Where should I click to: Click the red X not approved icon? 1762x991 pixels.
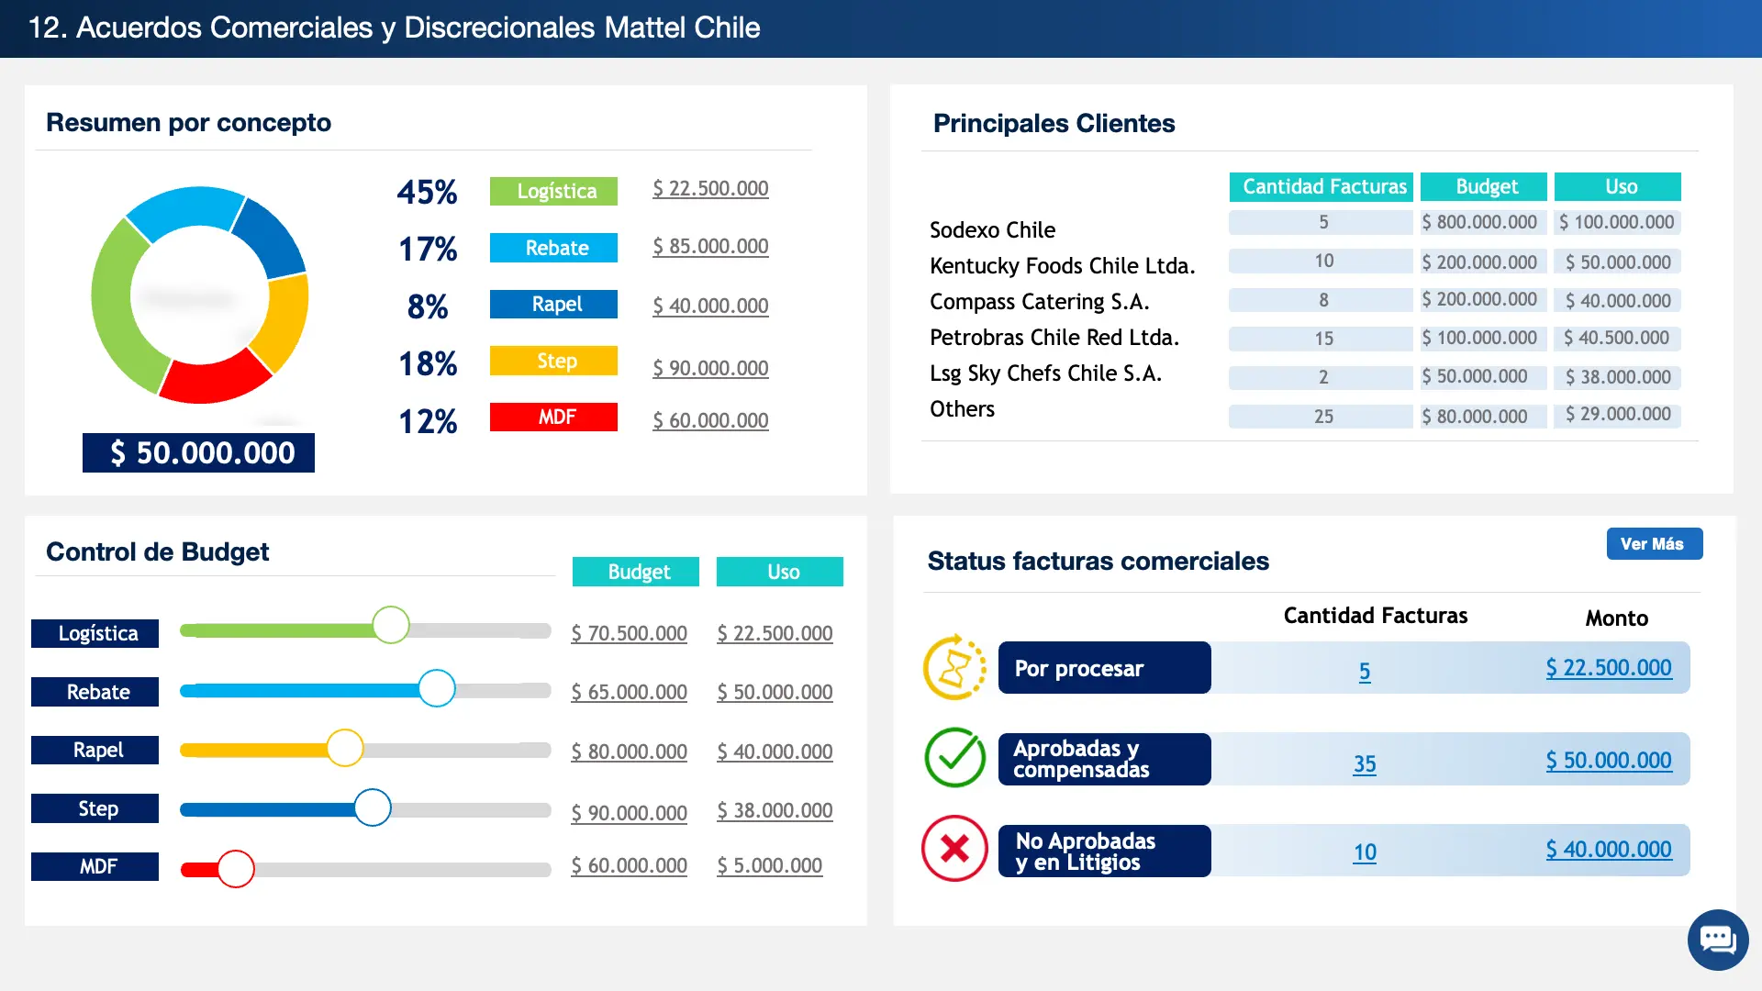(954, 849)
